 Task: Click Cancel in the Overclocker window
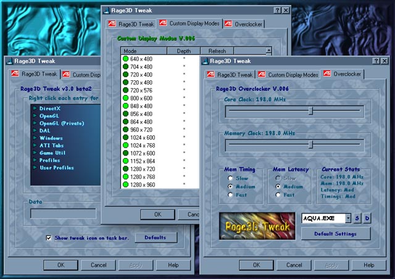294,265
